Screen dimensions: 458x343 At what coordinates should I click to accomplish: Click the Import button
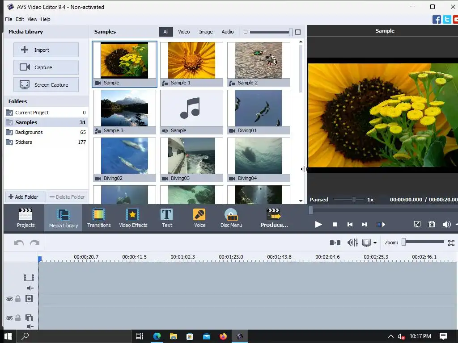[x=46, y=50]
